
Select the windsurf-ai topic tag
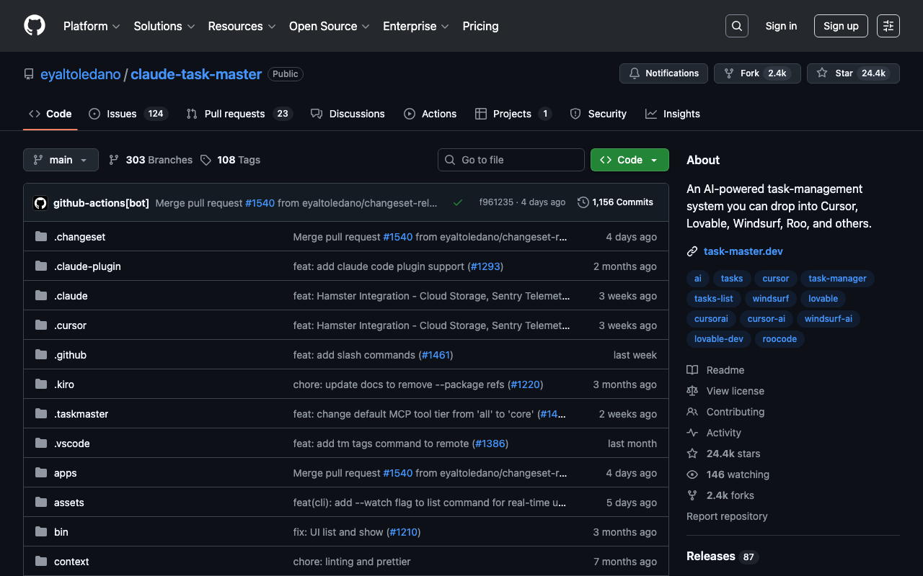coord(828,319)
